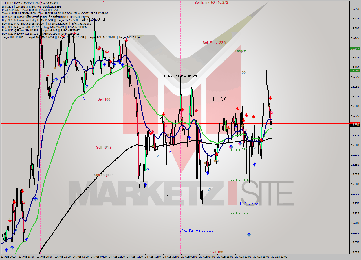Select the 'correction 87.5' label
Viewport: 361px width, 260px height.
click(x=238, y=213)
